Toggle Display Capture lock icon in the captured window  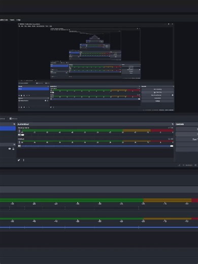48,101
